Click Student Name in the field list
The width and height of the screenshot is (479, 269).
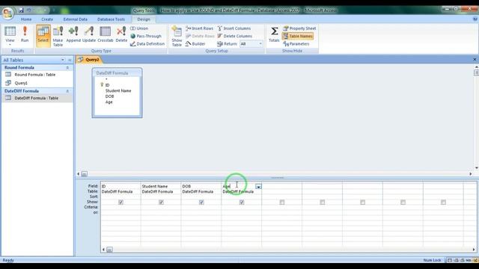118,90
